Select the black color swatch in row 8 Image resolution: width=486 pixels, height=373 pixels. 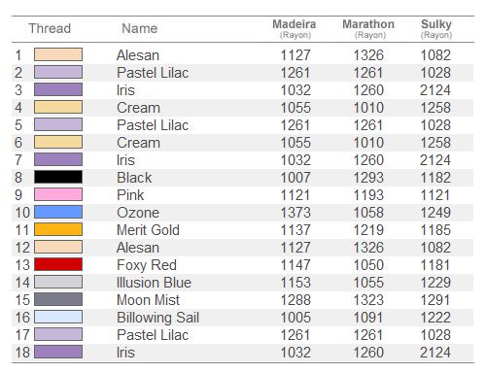pos(58,177)
